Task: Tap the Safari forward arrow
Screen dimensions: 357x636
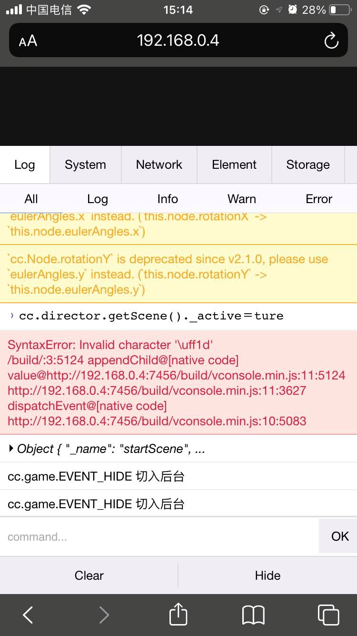Action: click(x=104, y=615)
